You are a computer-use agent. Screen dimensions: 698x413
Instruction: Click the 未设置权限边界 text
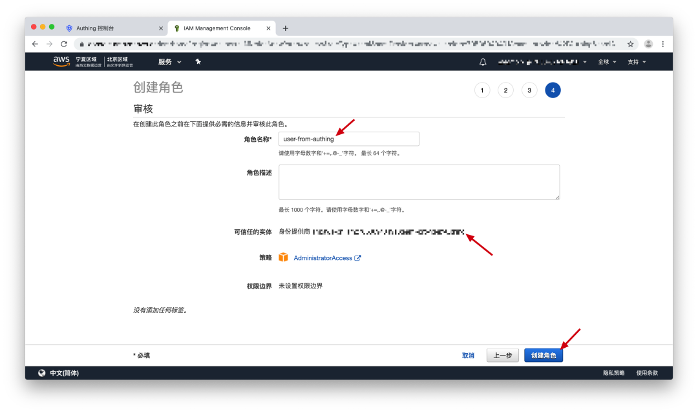point(301,286)
